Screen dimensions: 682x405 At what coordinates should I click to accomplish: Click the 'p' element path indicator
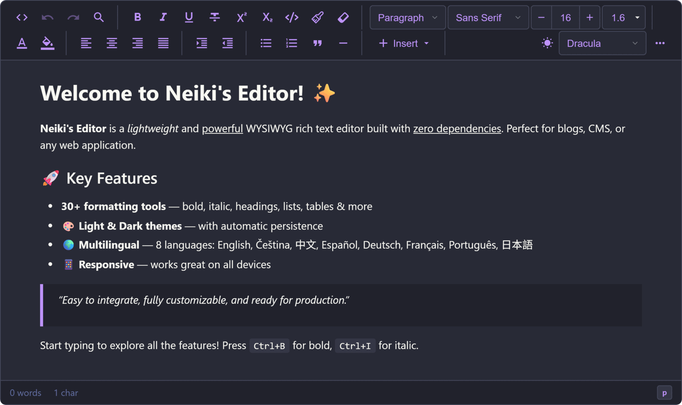[664, 393]
